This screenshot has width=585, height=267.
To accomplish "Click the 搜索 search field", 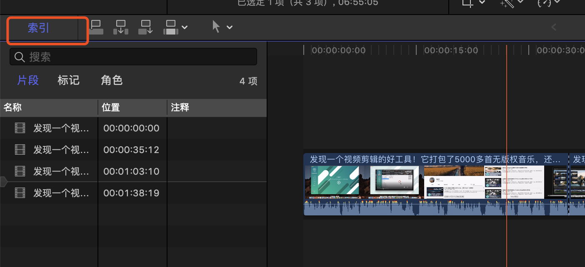I will [133, 57].
